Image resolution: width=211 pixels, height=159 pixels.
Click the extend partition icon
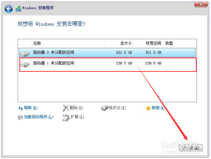(x=66, y=118)
